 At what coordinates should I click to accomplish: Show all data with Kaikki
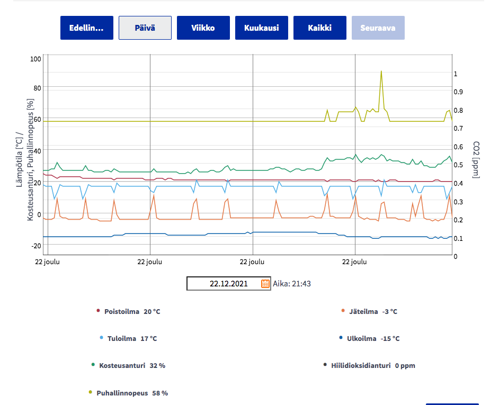point(320,28)
